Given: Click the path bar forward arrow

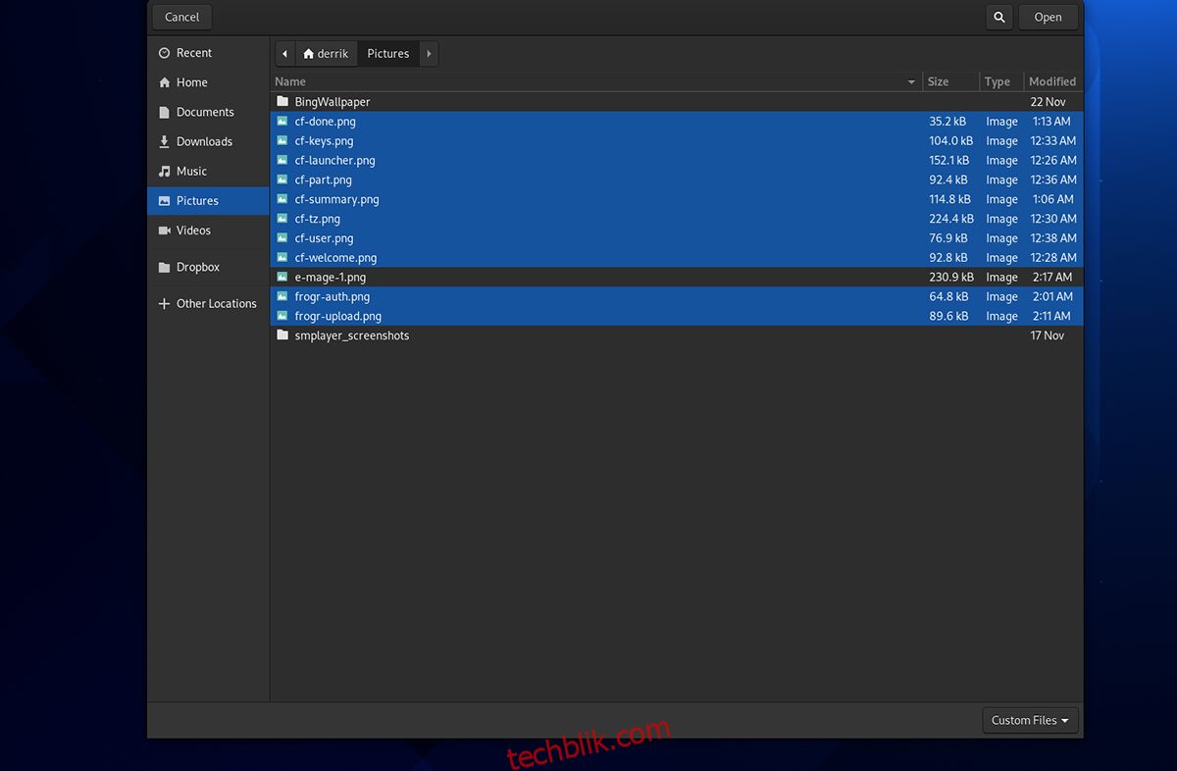Looking at the screenshot, I should [429, 54].
